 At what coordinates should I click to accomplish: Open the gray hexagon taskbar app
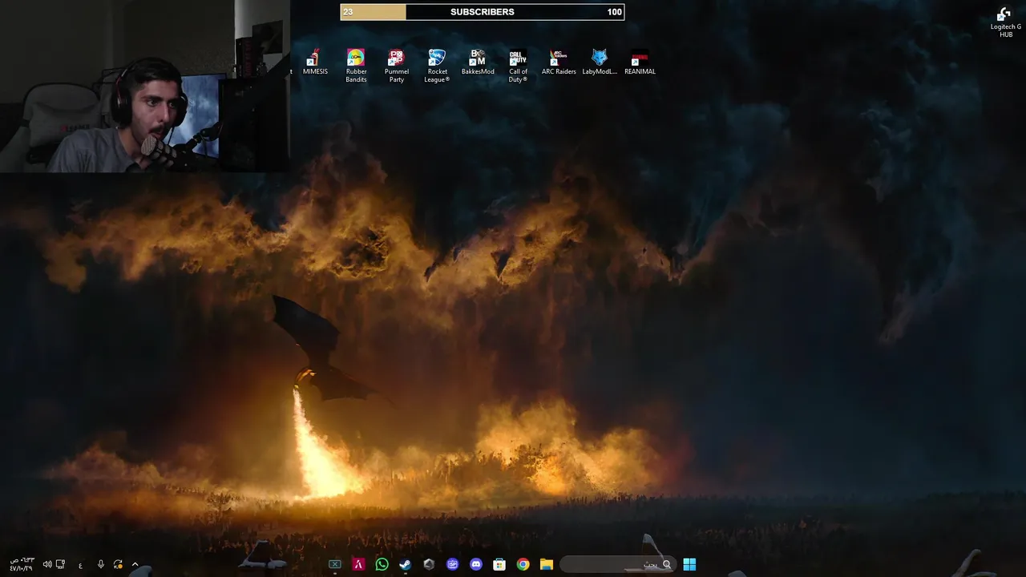429,564
